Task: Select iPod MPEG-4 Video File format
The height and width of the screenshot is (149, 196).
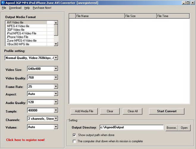Action: [26, 33]
